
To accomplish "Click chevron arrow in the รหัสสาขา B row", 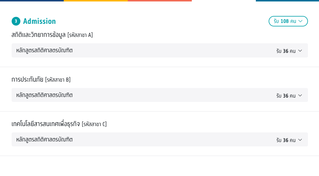I will click(x=300, y=95).
